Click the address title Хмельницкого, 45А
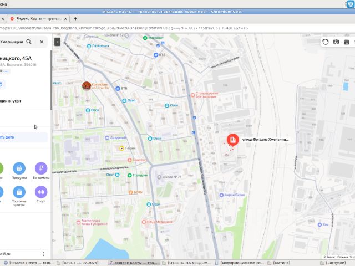Image resolution: width=355 pixels, height=266 pixels. (x=16, y=58)
